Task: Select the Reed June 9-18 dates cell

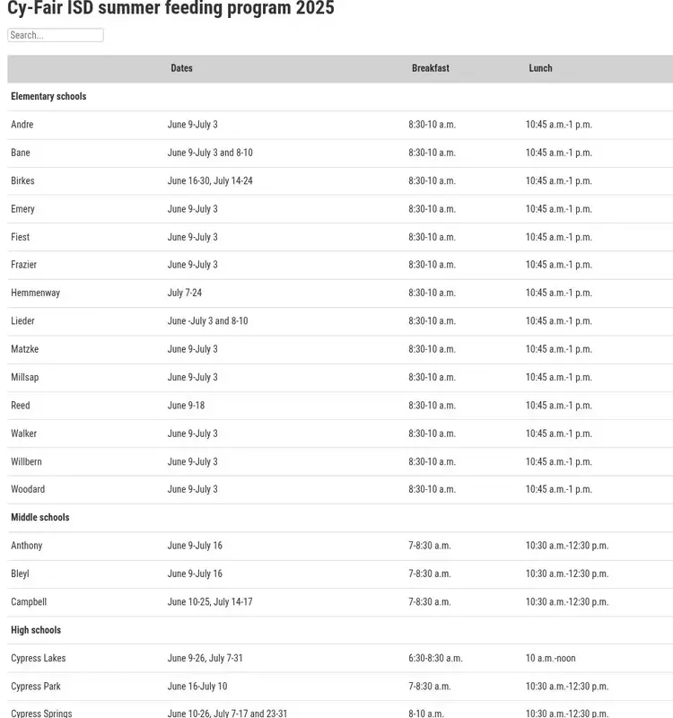Action: click(186, 406)
